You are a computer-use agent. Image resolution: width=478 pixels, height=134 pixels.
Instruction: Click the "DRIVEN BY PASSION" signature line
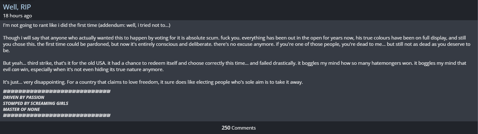tap(24, 97)
